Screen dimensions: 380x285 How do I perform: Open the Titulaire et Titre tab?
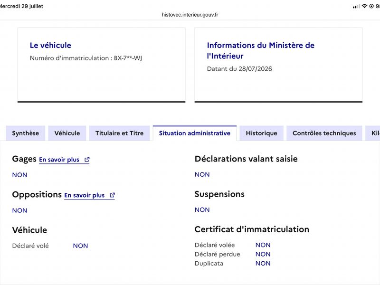point(120,133)
